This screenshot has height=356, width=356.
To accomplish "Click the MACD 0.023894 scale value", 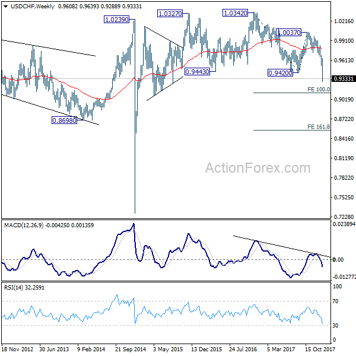I will pyautogui.click(x=344, y=224).
